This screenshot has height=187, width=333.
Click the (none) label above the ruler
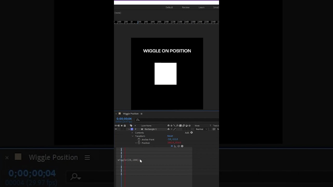point(118,13)
